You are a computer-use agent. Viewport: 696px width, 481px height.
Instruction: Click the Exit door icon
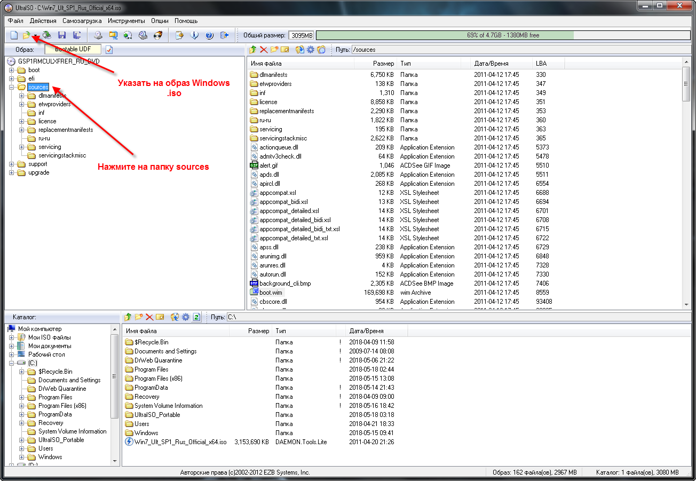pyautogui.click(x=224, y=35)
